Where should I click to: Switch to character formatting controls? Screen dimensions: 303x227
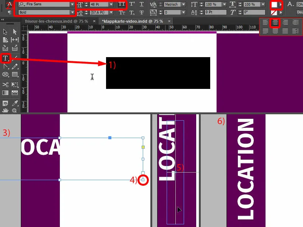pyautogui.click(x=10, y=4)
